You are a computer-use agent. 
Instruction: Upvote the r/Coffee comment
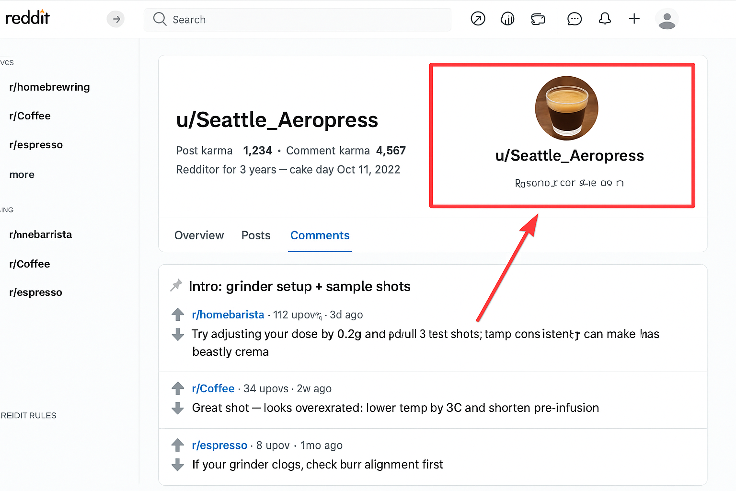[x=178, y=388]
